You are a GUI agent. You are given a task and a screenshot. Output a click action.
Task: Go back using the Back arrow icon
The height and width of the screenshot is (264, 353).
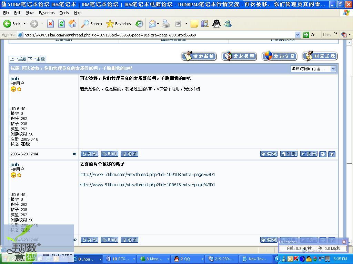(7, 24)
